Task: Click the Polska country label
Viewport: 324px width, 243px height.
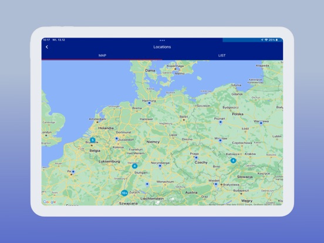Action: click(x=238, y=114)
